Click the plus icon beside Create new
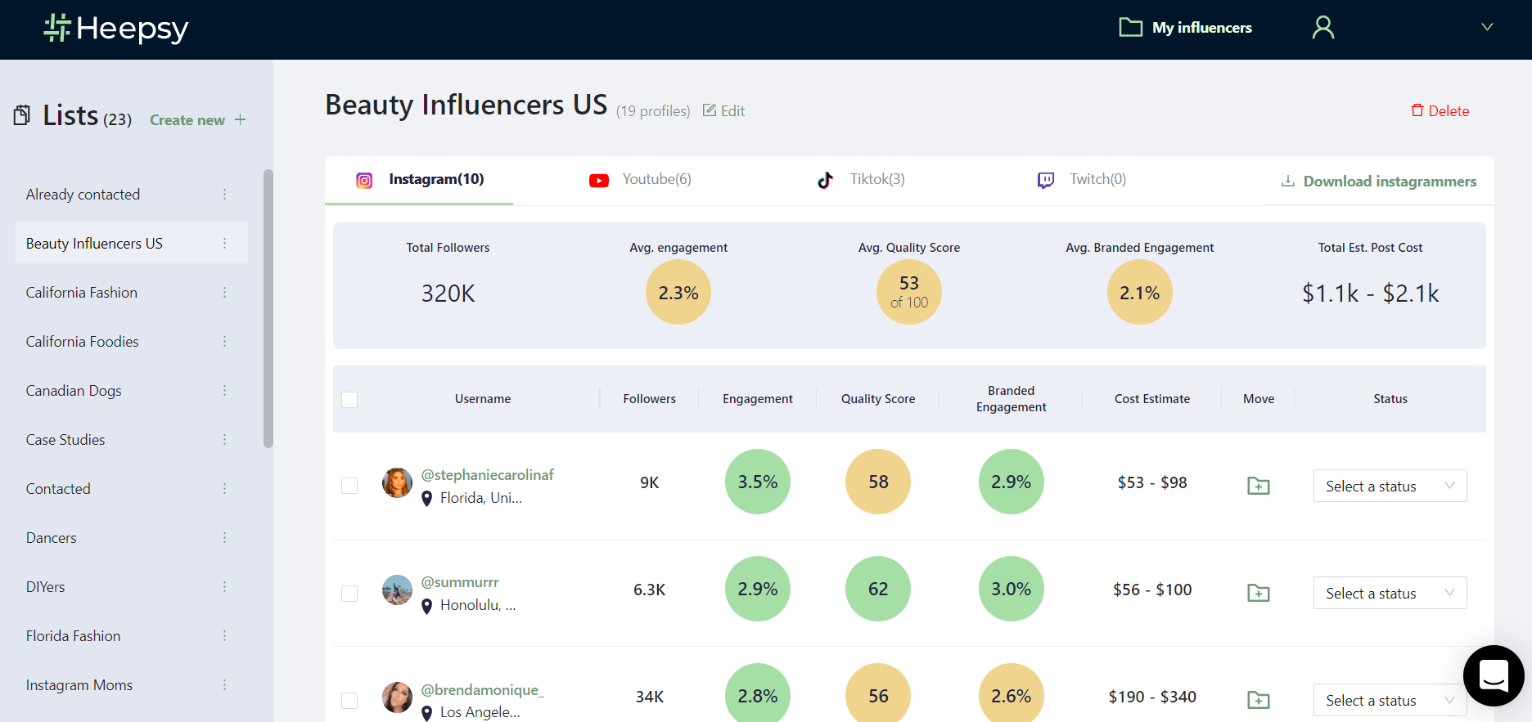This screenshot has height=722, width=1532. [x=240, y=120]
